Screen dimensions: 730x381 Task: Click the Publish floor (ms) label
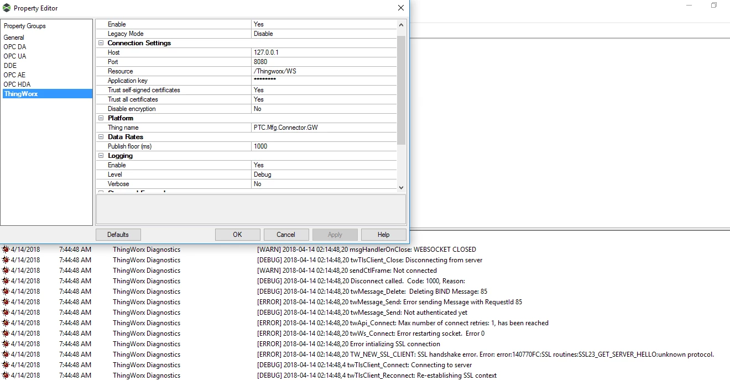coord(129,146)
